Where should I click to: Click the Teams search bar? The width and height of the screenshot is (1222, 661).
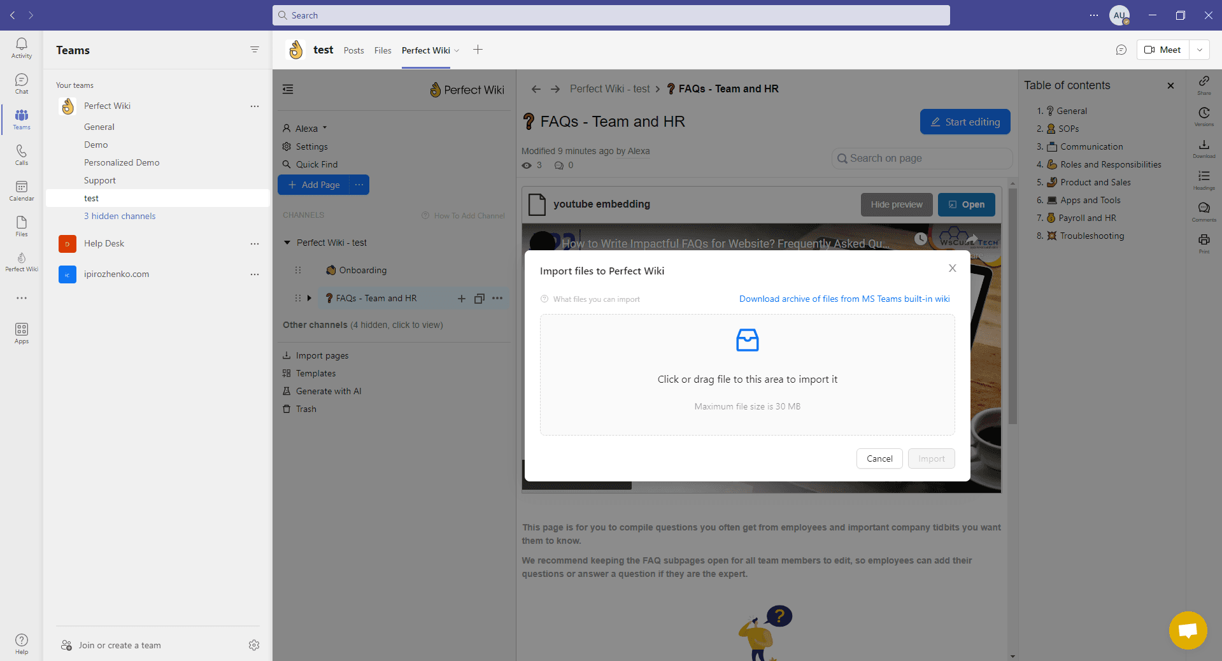coord(611,15)
